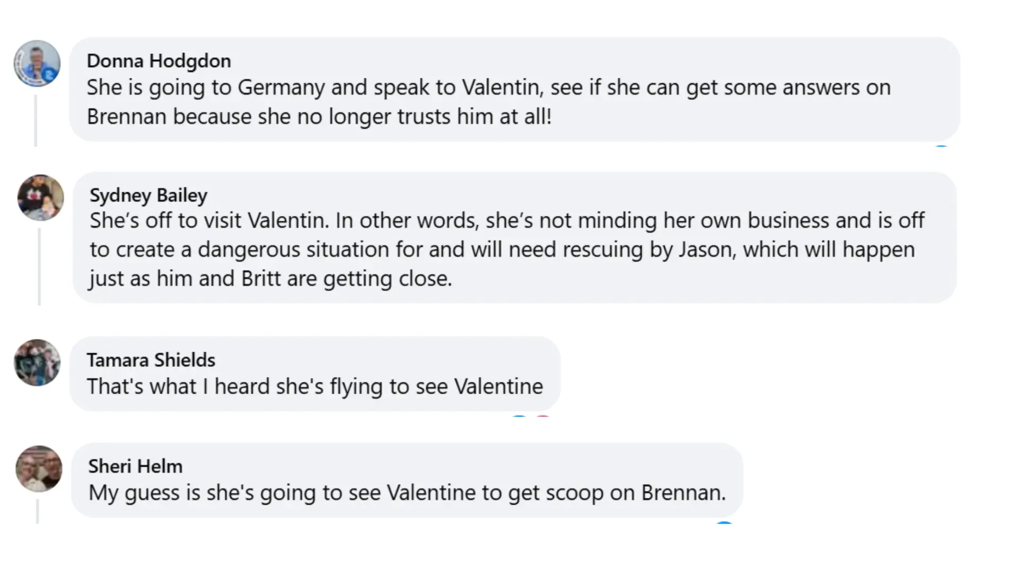The height and width of the screenshot is (572, 1018).
Task: Open Tamara Shields' profile picture
Action: [37, 362]
